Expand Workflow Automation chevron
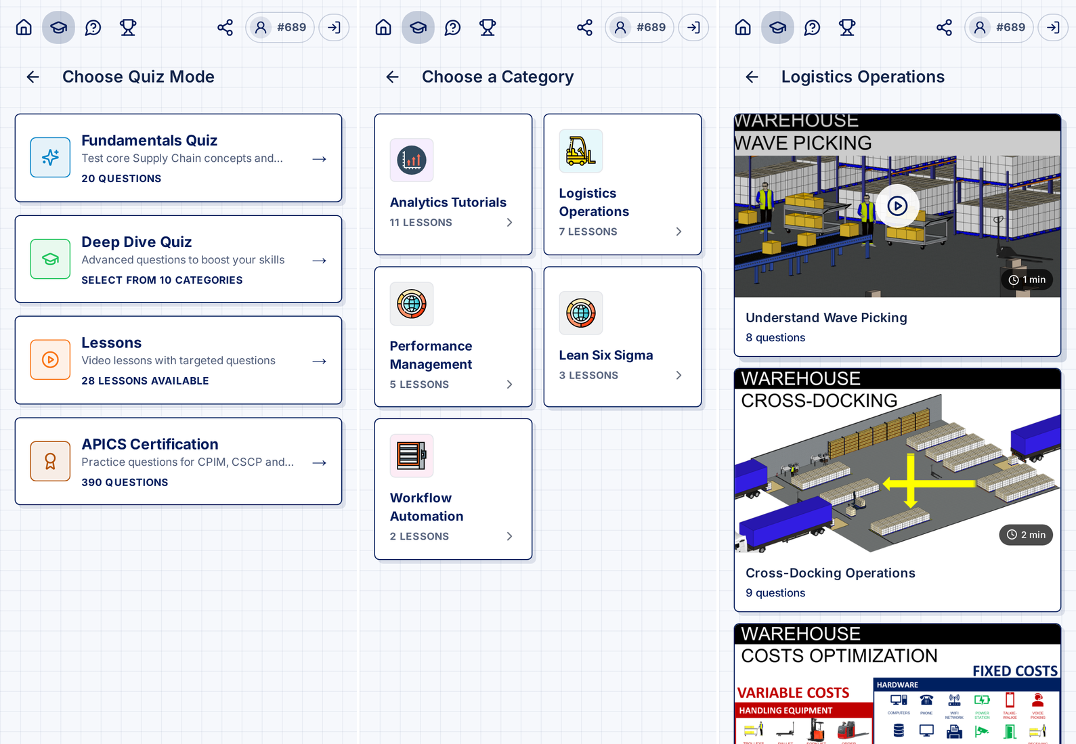The width and height of the screenshot is (1076, 744). point(510,536)
